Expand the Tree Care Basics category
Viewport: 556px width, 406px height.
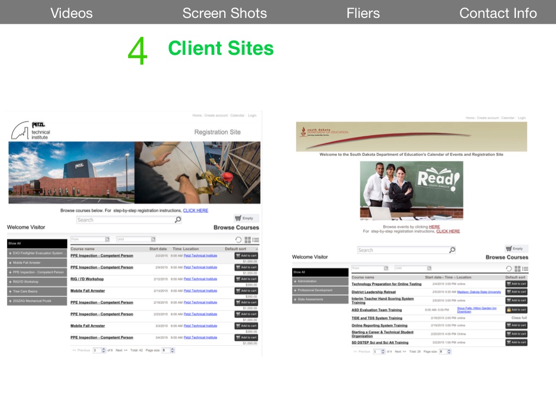tap(37, 291)
